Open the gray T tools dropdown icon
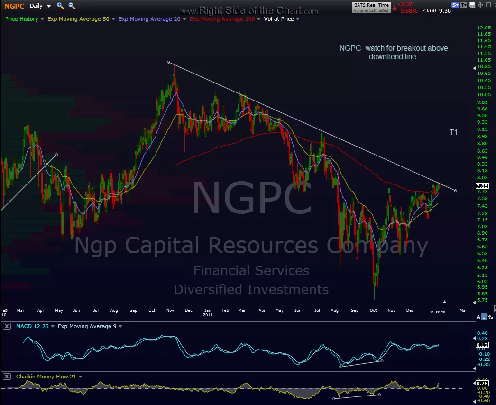496x405 pixels. click(463, 5)
